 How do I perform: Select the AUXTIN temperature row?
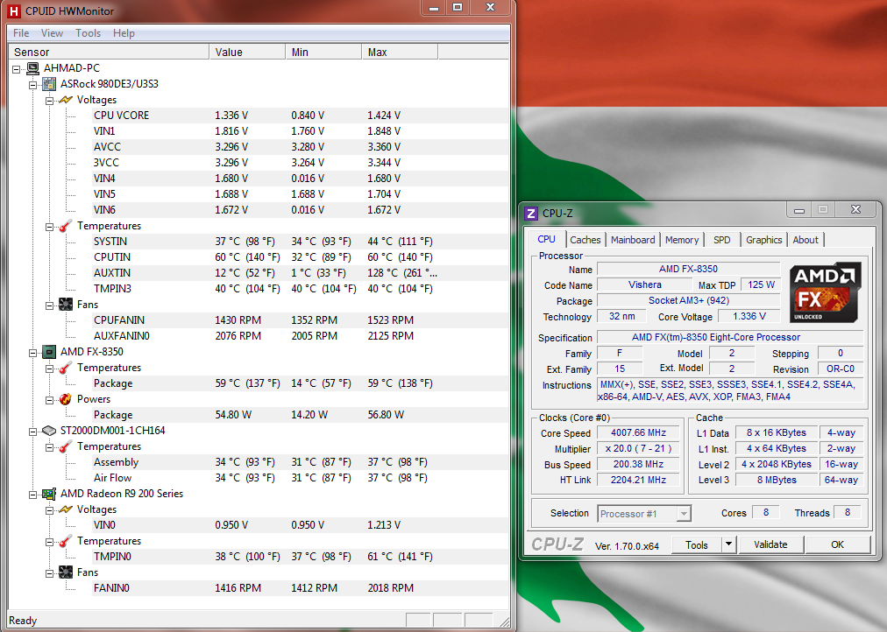(300, 273)
